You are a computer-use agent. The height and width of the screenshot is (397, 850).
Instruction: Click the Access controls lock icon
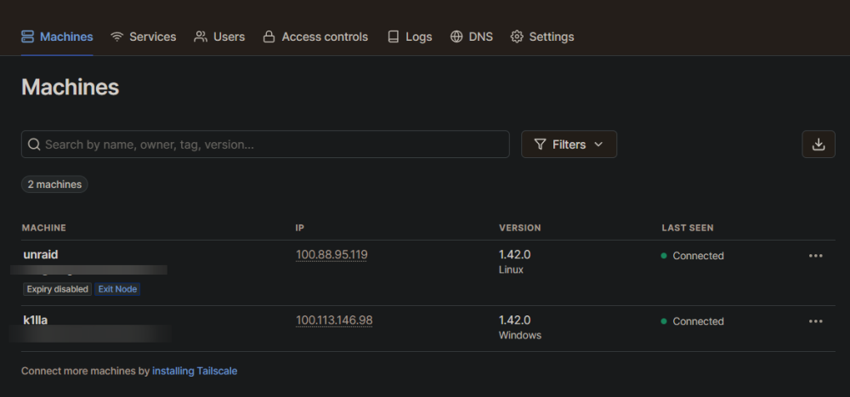click(x=269, y=37)
